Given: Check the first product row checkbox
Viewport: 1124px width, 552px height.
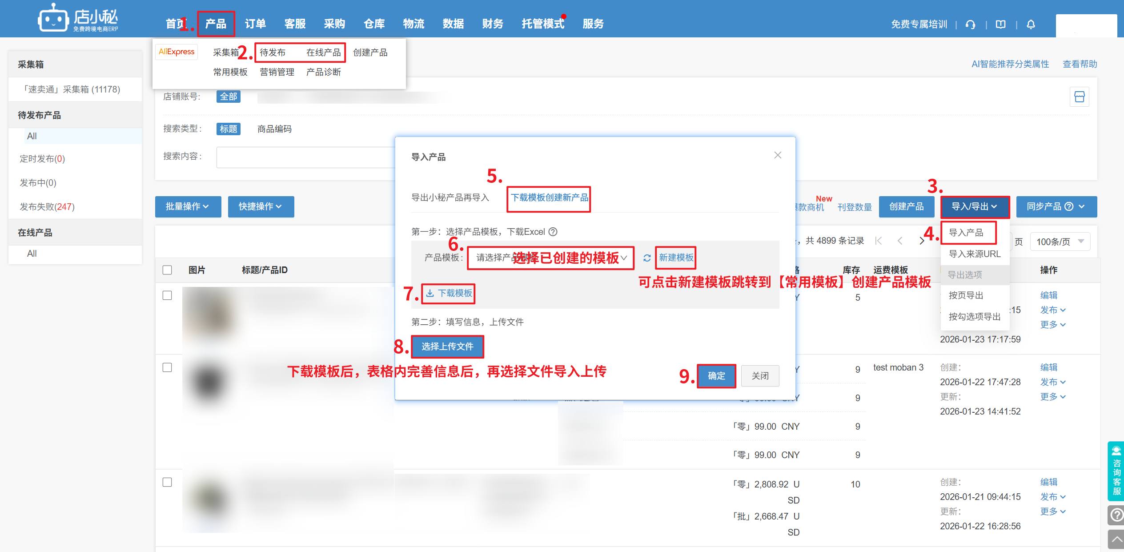Looking at the screenshot, I should [167, 295].
